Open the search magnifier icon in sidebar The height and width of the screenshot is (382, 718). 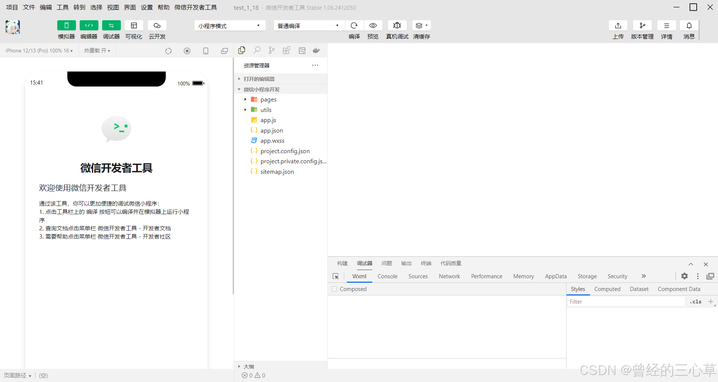[x=257, y=50]
